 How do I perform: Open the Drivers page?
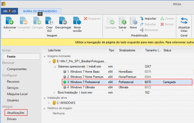(12, 119)
